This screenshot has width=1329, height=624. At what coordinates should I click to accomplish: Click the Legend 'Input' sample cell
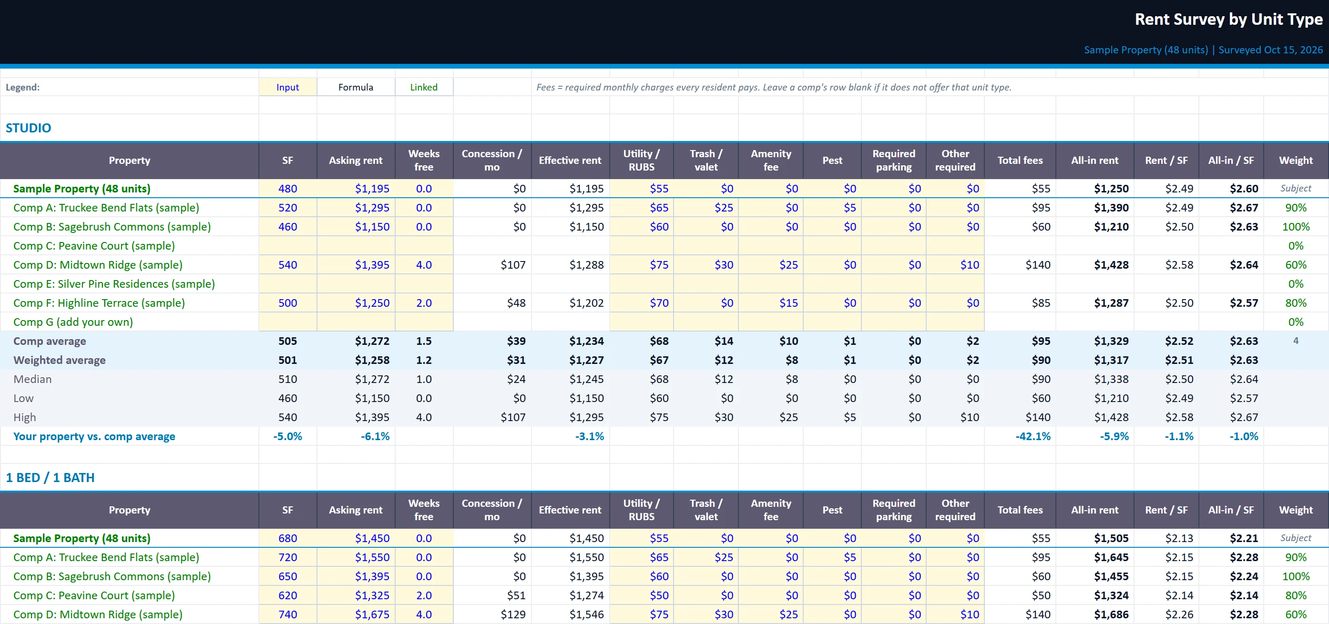[x=287, y=87]
